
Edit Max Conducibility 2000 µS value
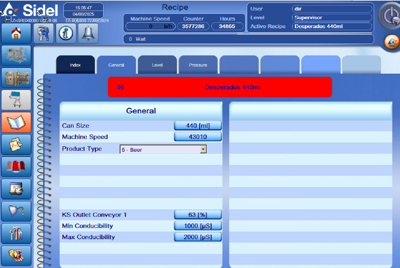click(x=198, y=237)
